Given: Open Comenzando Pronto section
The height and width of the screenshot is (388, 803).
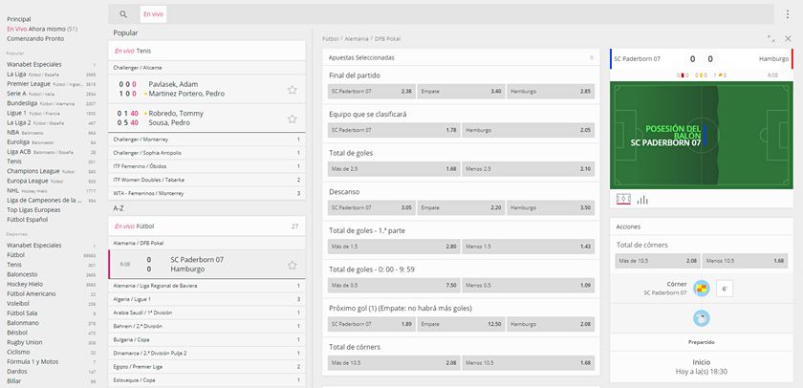Looking at the screenshot, I should click(x=35, y=38).
